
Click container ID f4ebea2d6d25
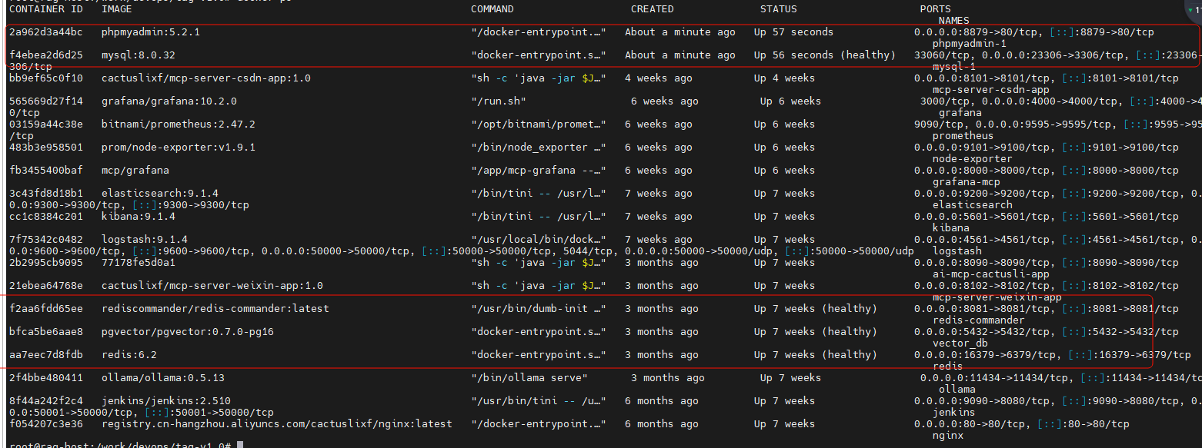(x=45, y=55)
